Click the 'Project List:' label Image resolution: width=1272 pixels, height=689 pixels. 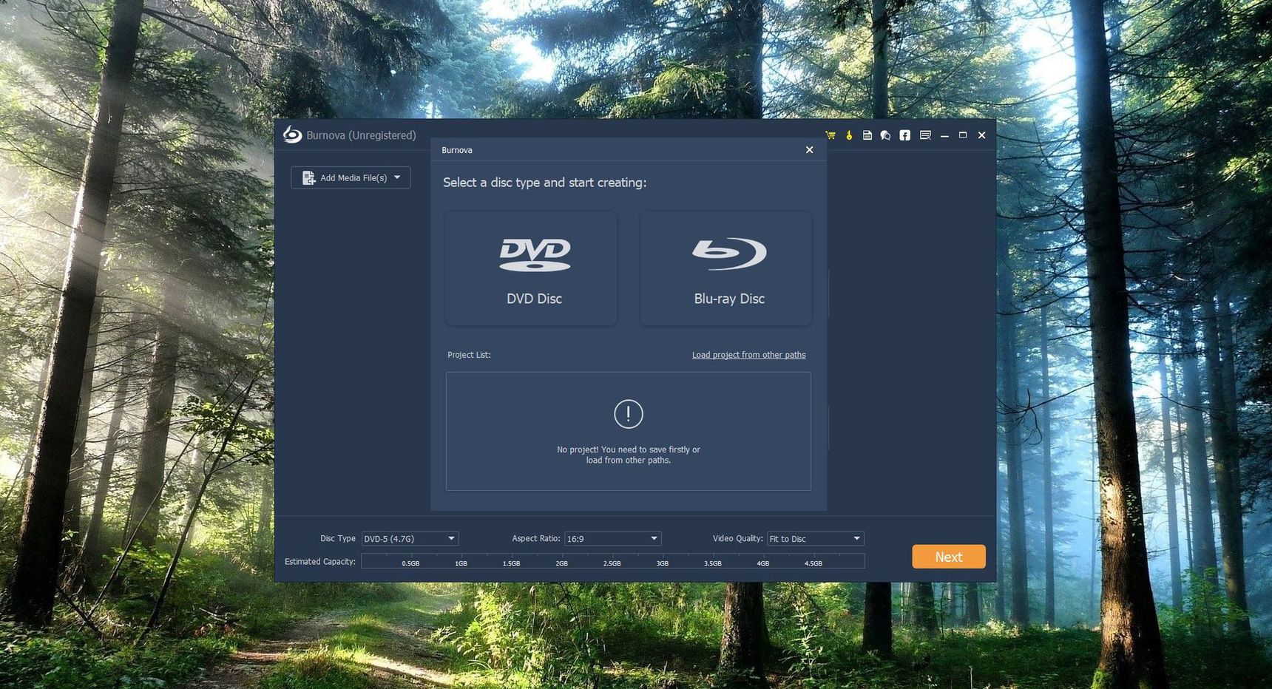tap(469, 355)
